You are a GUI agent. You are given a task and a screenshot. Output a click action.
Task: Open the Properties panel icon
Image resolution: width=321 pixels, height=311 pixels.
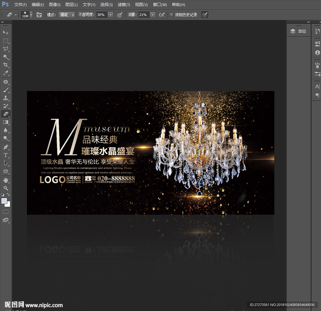(317, 44)
